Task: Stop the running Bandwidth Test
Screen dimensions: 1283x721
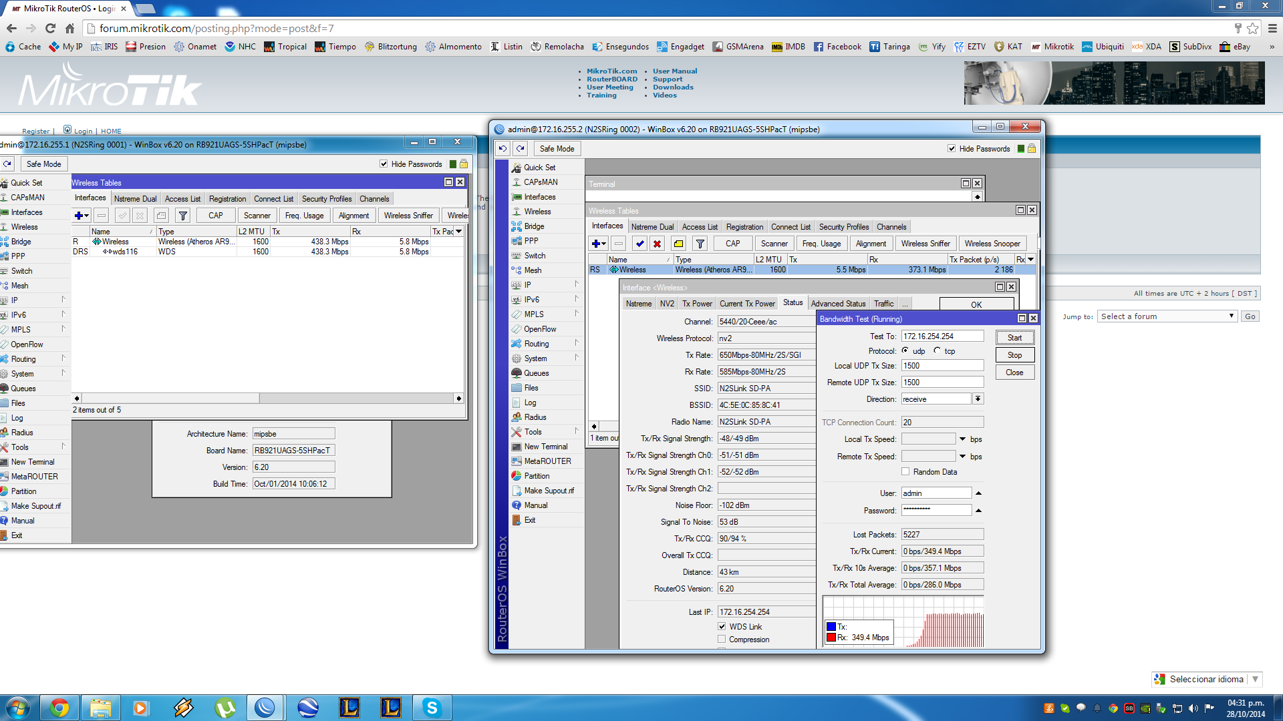Action: click(x=1014, y=355)
